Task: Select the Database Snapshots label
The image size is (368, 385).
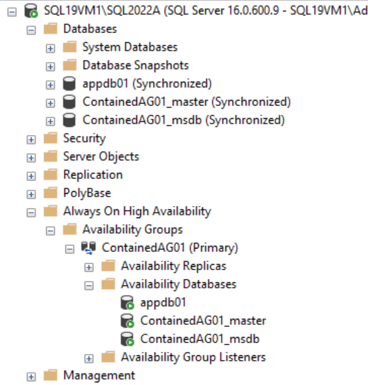Action: point(136,66)
